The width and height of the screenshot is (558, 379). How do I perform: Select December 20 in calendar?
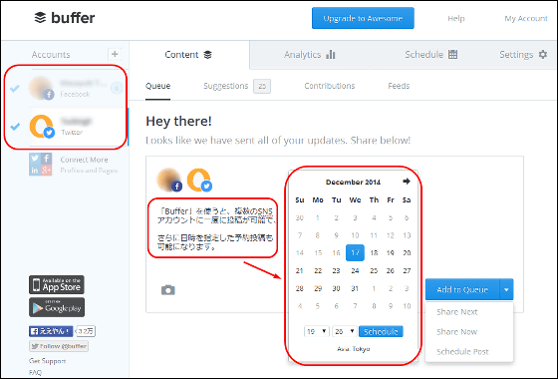[407, 253]
